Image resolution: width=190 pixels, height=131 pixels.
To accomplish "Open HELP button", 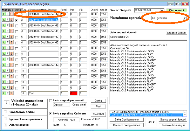I will pyautogui.click(x=151, y=122).
